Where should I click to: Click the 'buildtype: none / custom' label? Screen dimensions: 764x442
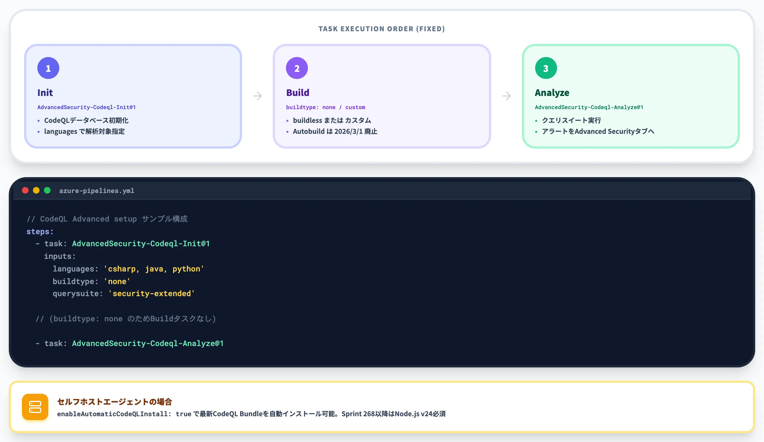pos(326,107)
